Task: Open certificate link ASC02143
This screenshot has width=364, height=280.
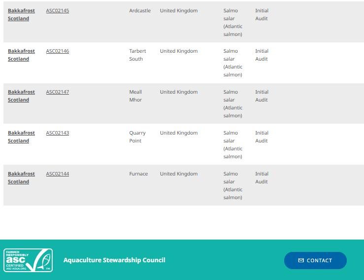Action: pyautogui.click(x=58, y=133)
